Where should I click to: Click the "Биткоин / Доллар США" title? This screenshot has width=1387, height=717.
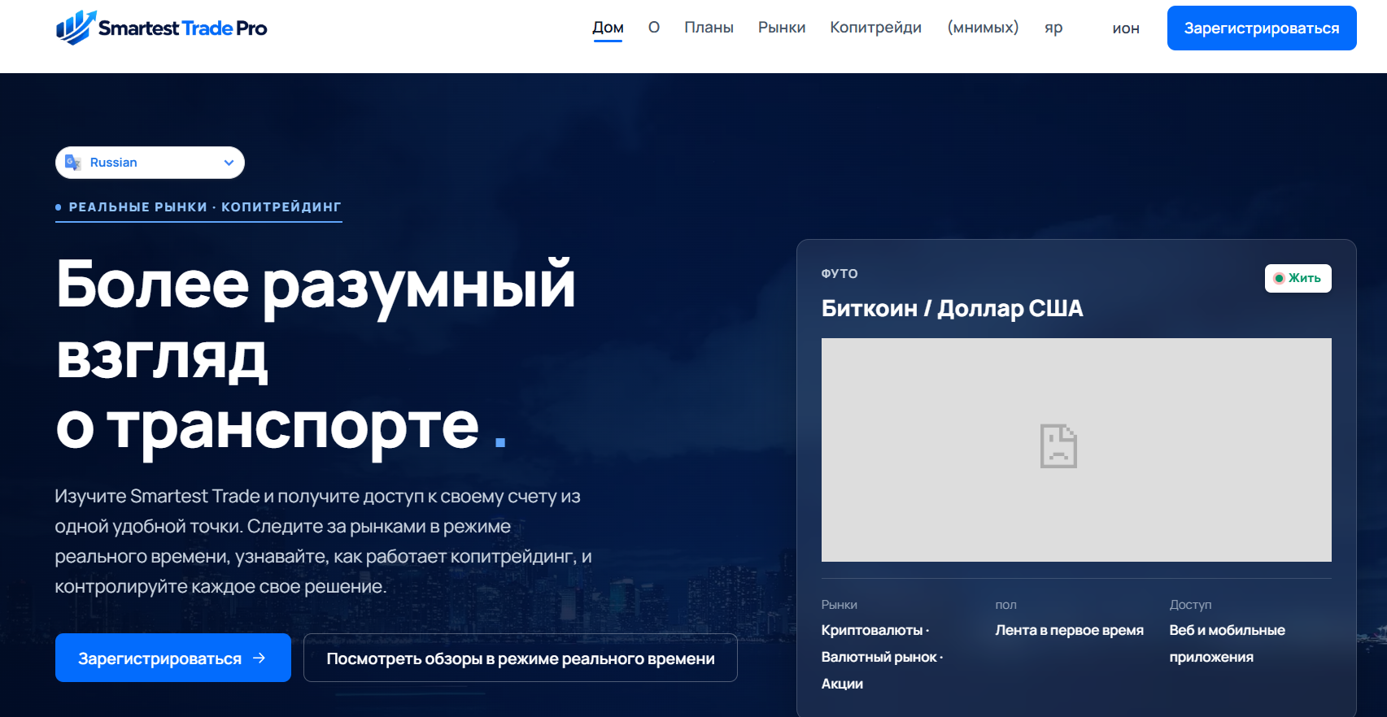click(x=952, y=308)
